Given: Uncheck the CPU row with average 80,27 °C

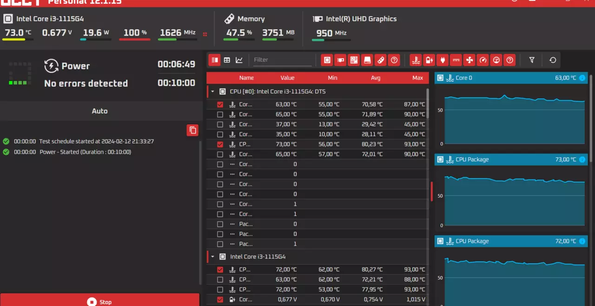Looking at the screenshot, I should coord(220,269).
